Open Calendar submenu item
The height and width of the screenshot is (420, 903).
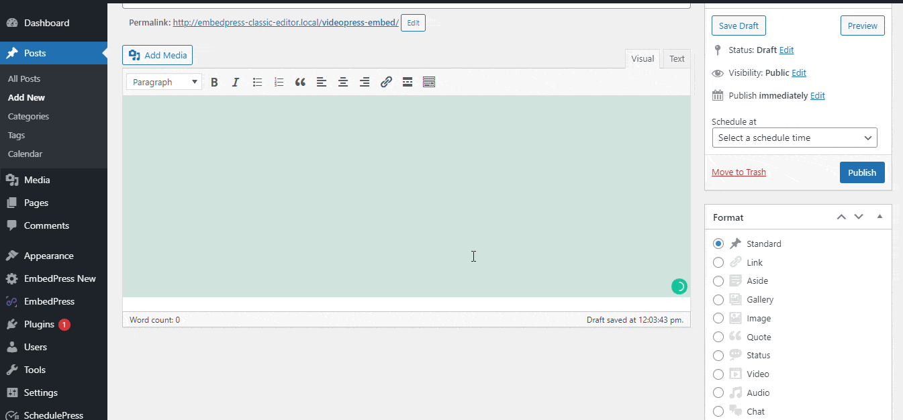[25, 154]
